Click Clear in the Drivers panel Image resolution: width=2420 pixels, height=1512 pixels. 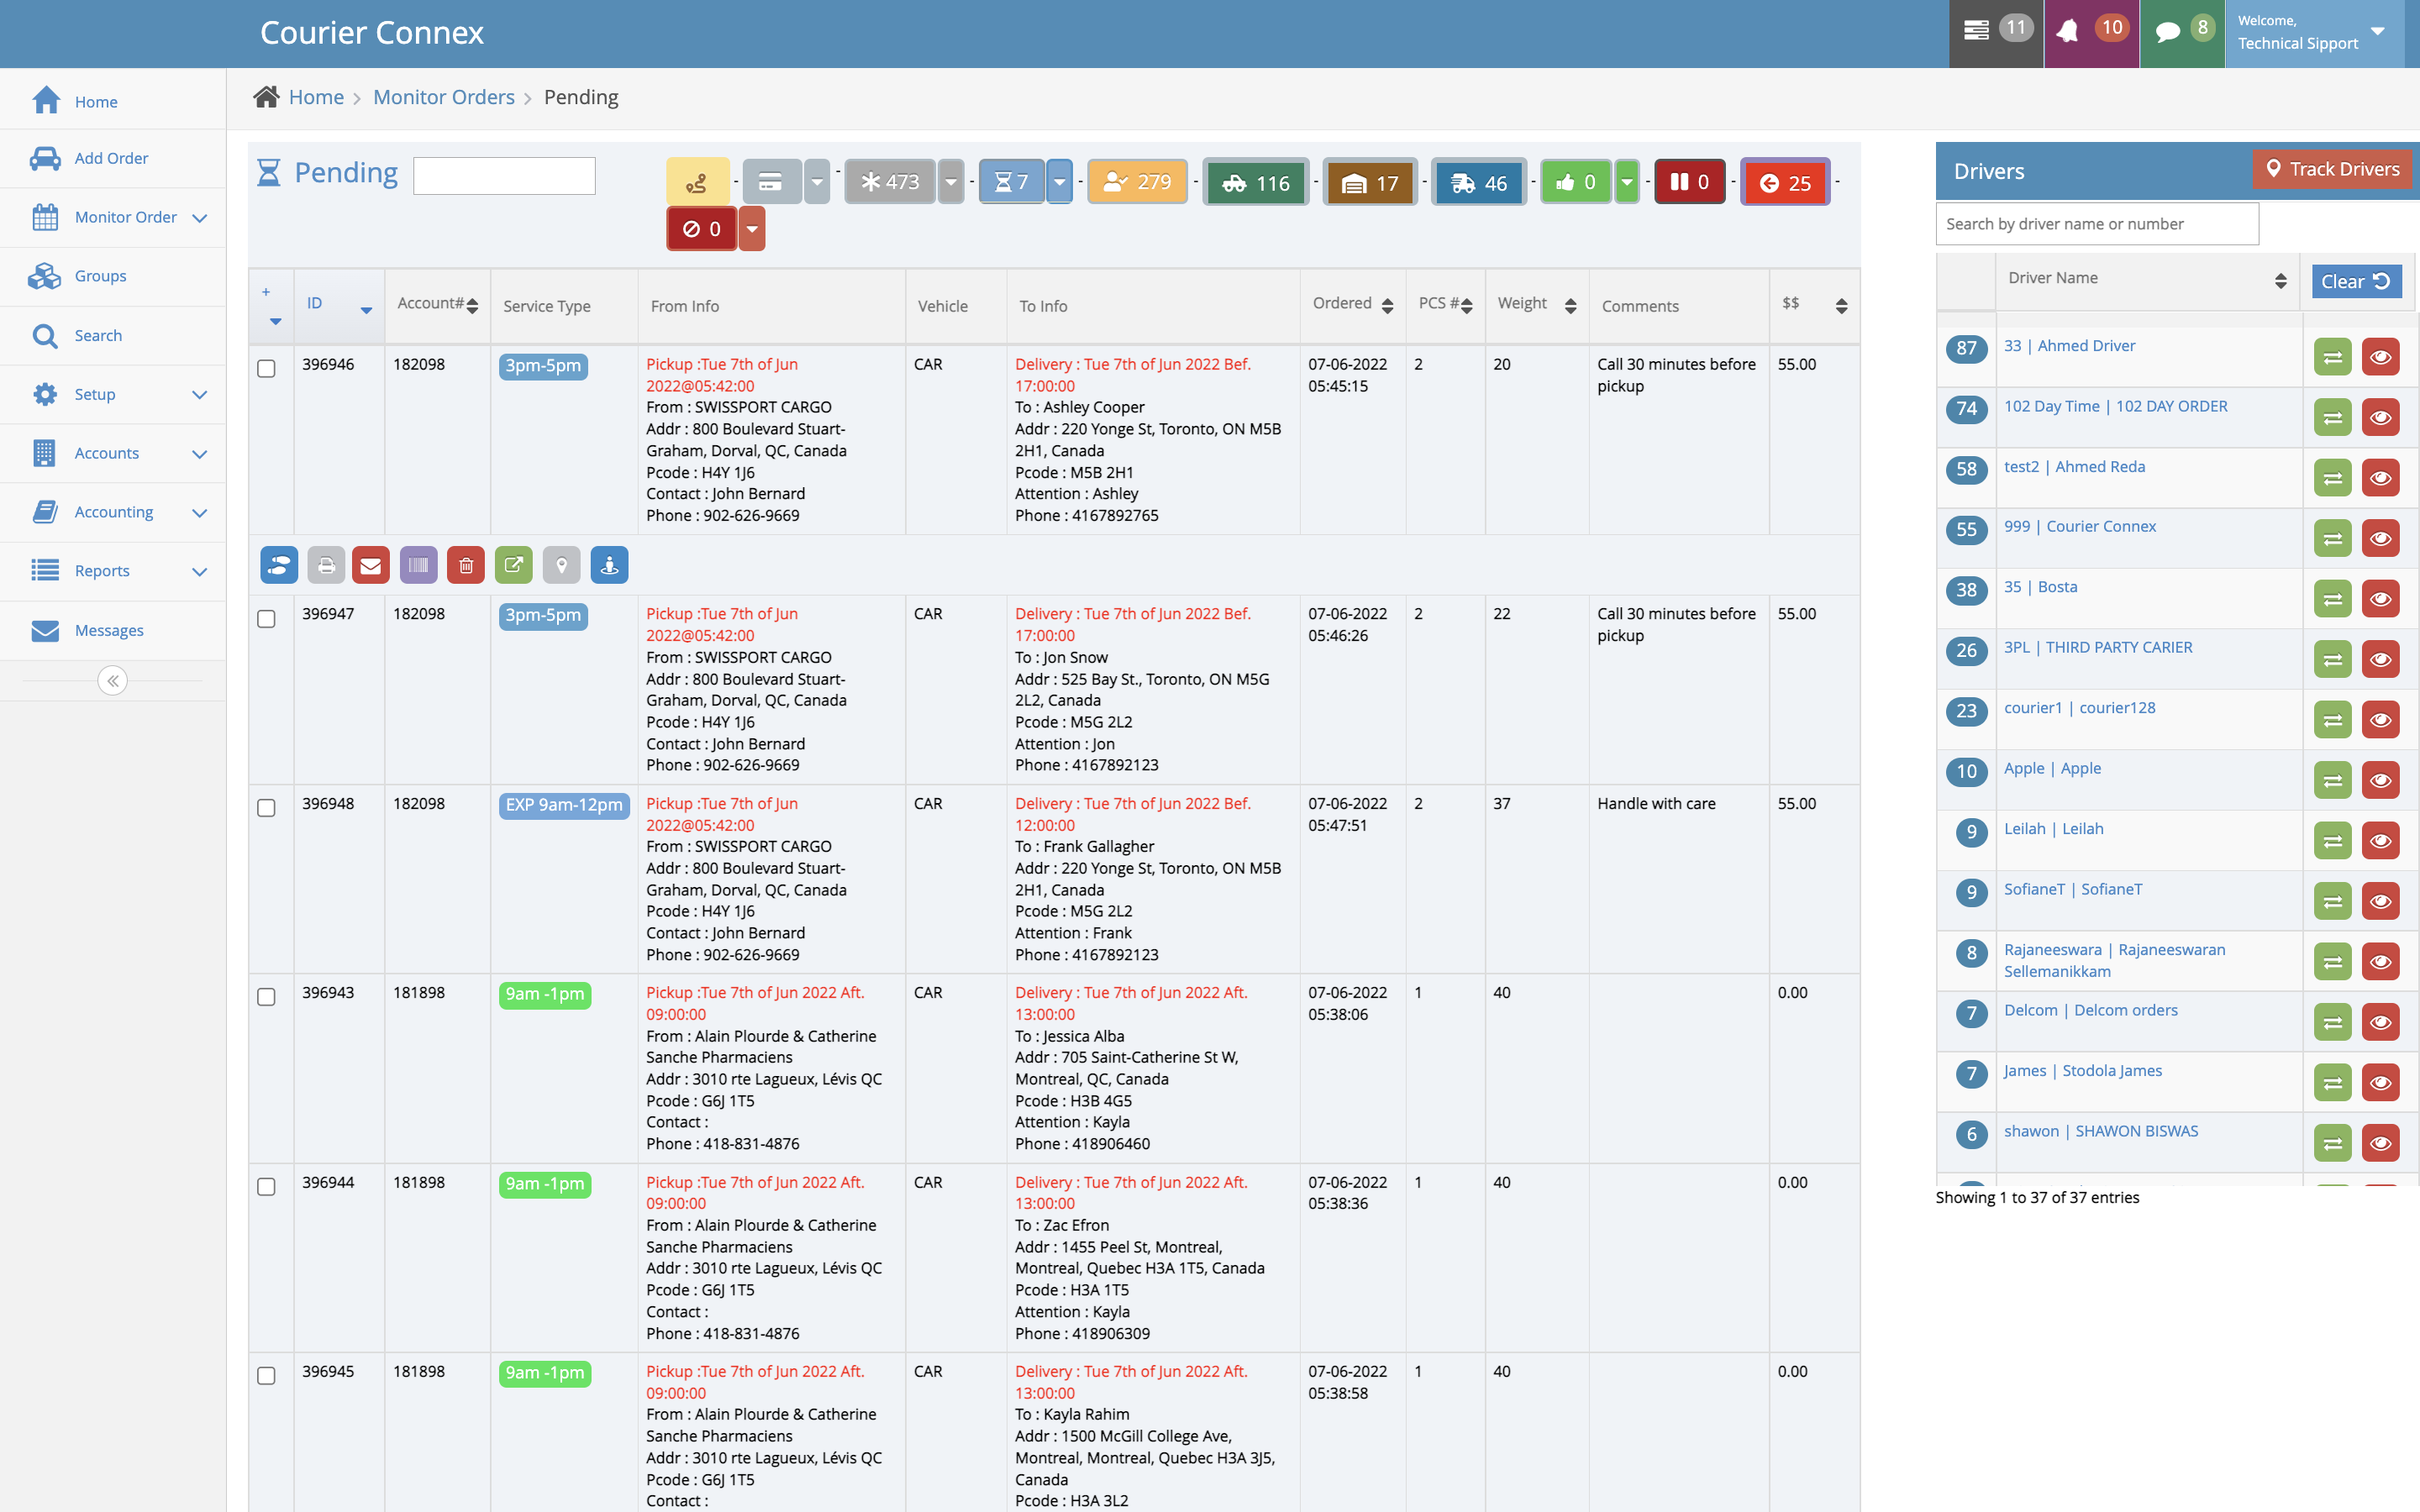click(x=2356, y=281)
